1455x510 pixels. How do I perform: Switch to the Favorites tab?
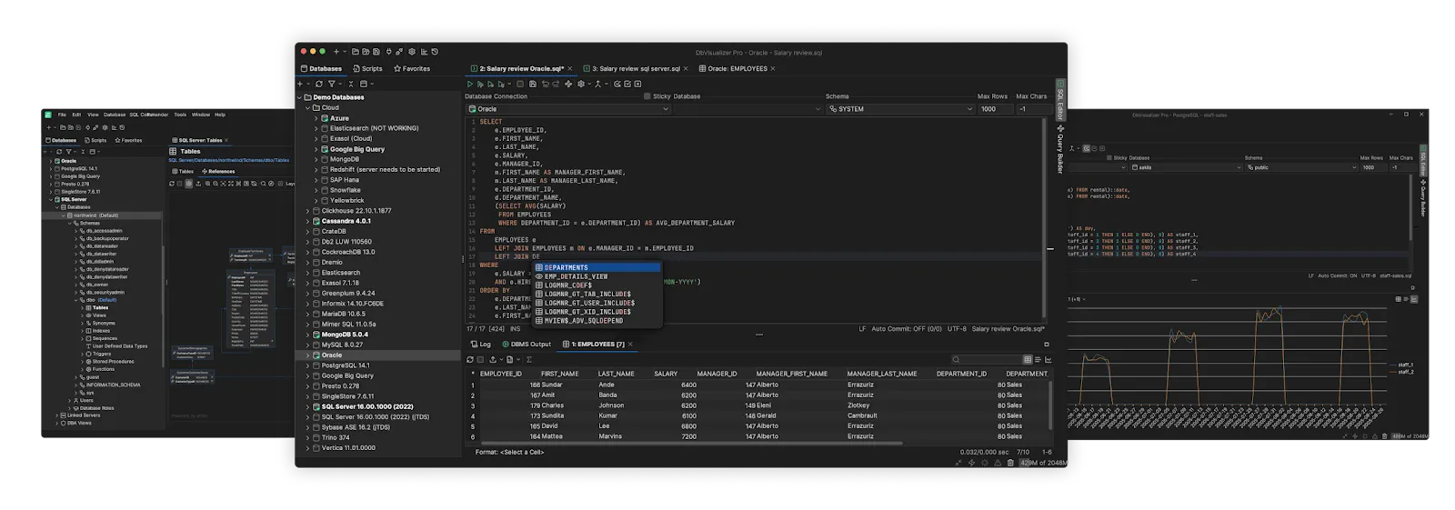pos(412,68)
